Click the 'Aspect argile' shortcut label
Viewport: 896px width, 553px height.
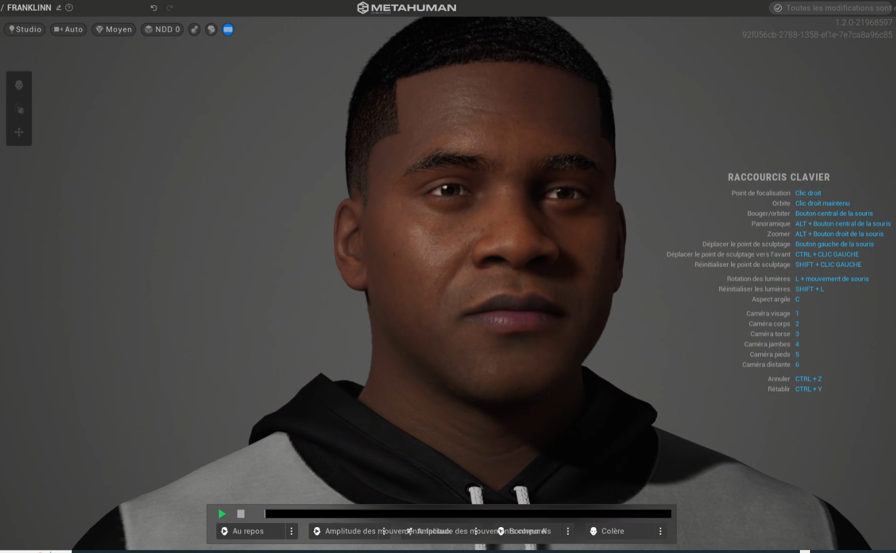pyautogui.click(x=771, y=299)
